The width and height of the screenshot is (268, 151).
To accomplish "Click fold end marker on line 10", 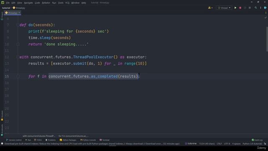I will [18, 44].
